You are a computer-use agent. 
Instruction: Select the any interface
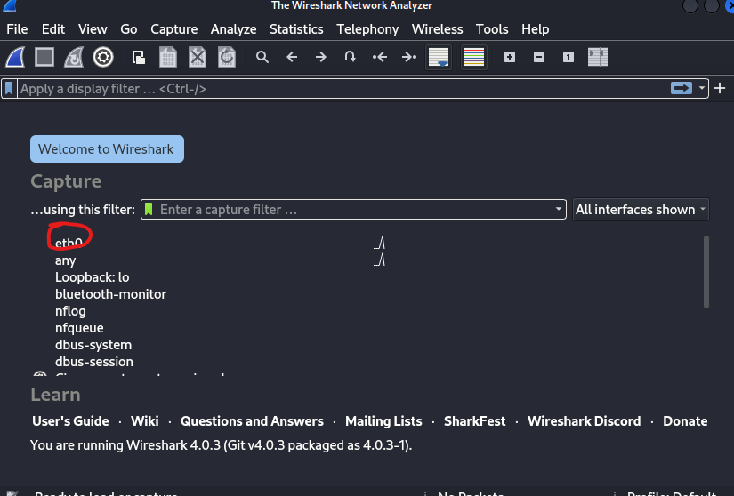coord(66,260)
